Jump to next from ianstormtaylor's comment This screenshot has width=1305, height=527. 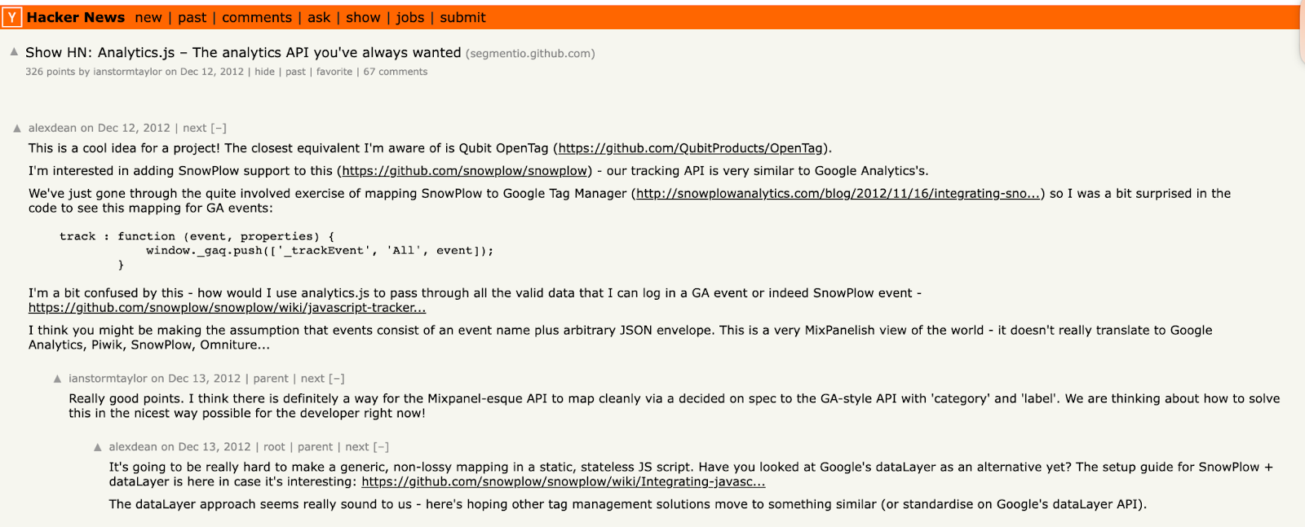tap(312, 379)
